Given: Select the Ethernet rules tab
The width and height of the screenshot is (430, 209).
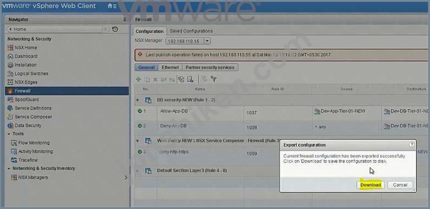Looking at the screenshot, I should (x=171, y=67).
